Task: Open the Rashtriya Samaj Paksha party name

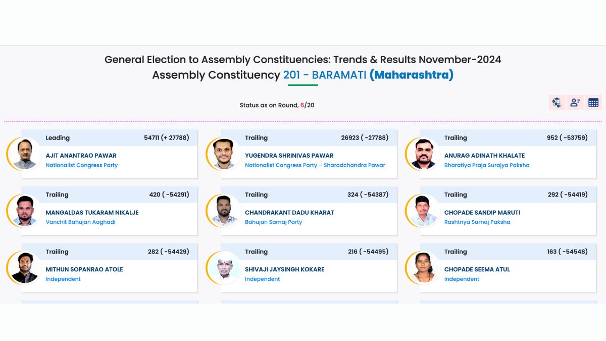Action: pyautogui.click(x=477, y=222)
